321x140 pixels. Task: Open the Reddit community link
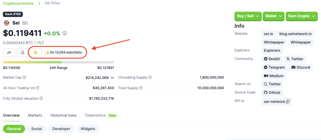pos(272,59)
